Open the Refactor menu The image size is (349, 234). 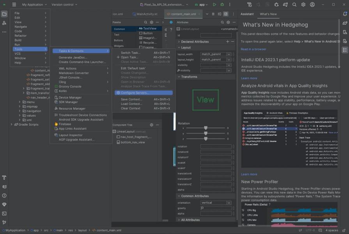pos(30,35)
